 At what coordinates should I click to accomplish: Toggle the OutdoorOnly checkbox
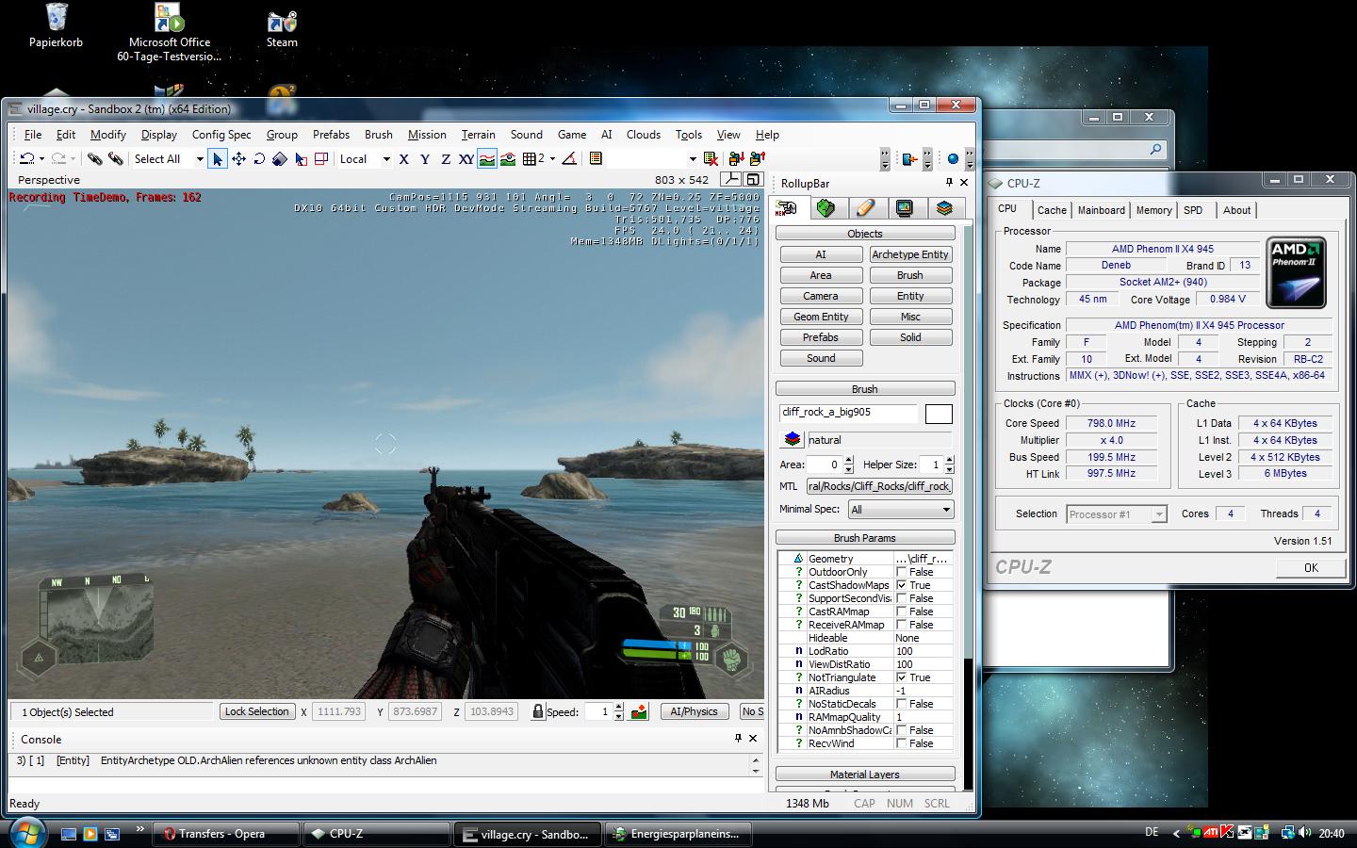coord(901,572)
